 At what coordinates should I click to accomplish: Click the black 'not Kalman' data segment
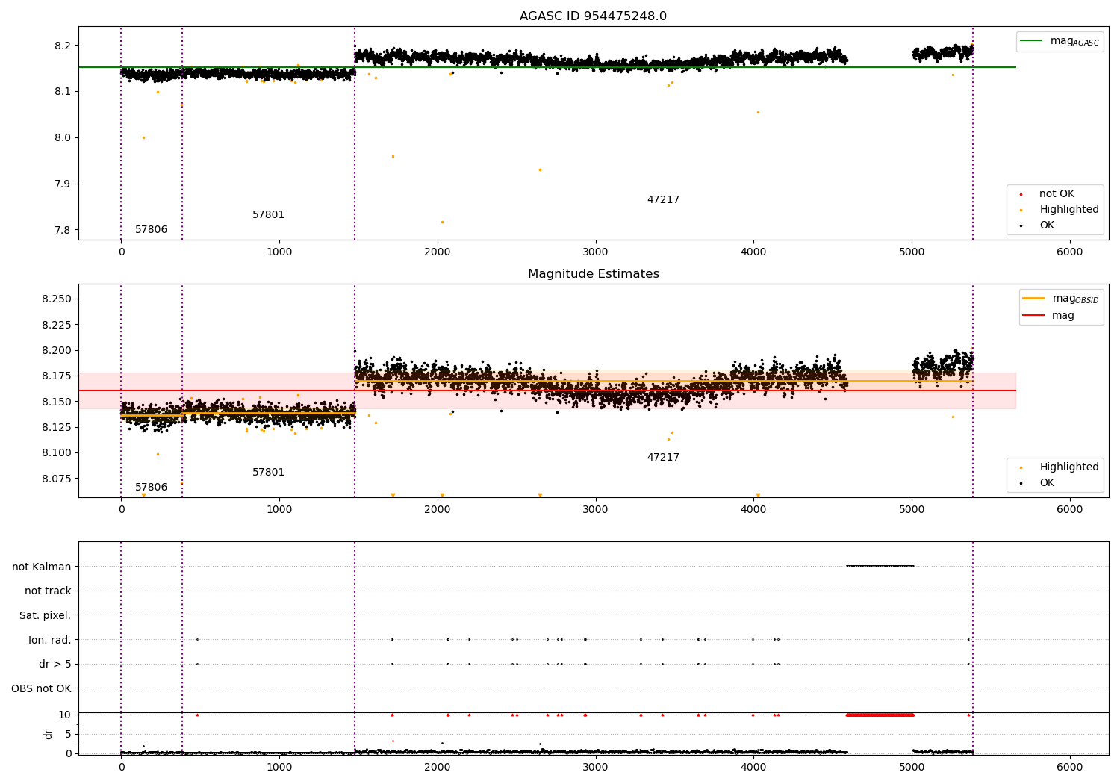(x=880, y=566)
